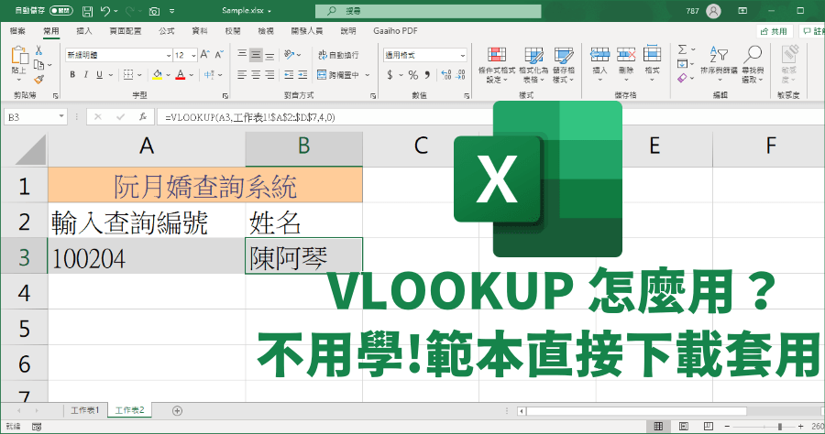
Task: Cut selection with scissors icon
Action: (x=38, y=50)
